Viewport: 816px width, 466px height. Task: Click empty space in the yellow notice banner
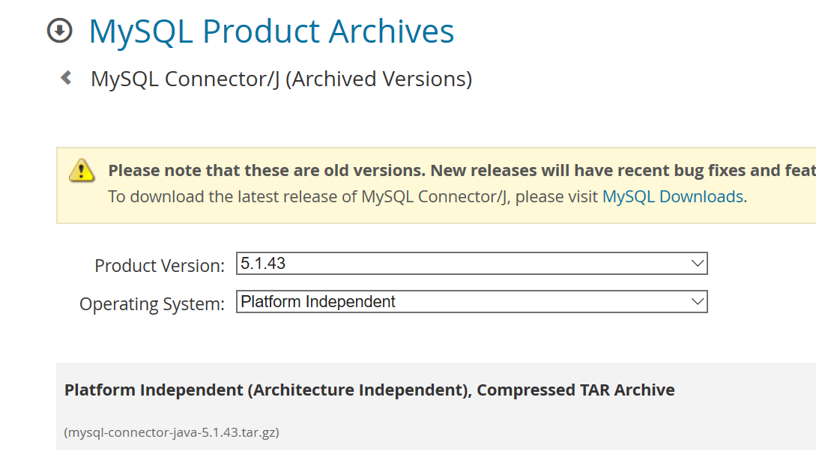pyautogui.click(x=450, y=214)
